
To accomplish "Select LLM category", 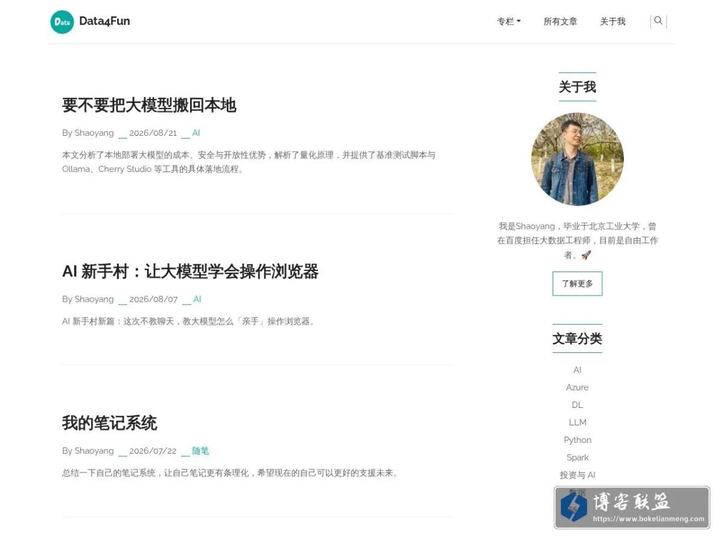I will (x=577, y=422).
